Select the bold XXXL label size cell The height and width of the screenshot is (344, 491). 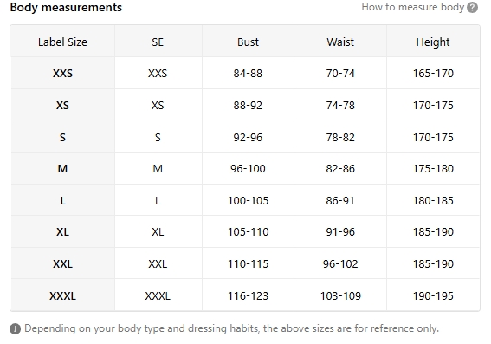click(62, 295)
